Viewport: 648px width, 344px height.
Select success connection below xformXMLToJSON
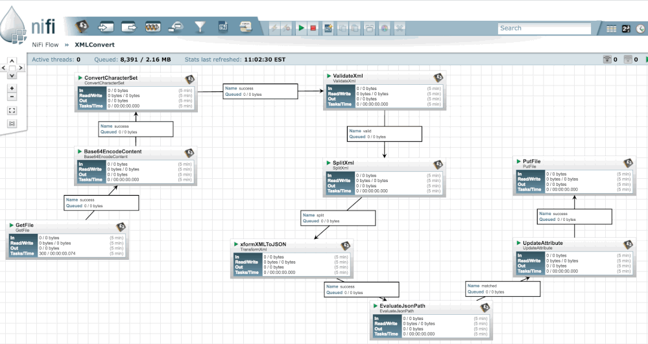[361, 290]
